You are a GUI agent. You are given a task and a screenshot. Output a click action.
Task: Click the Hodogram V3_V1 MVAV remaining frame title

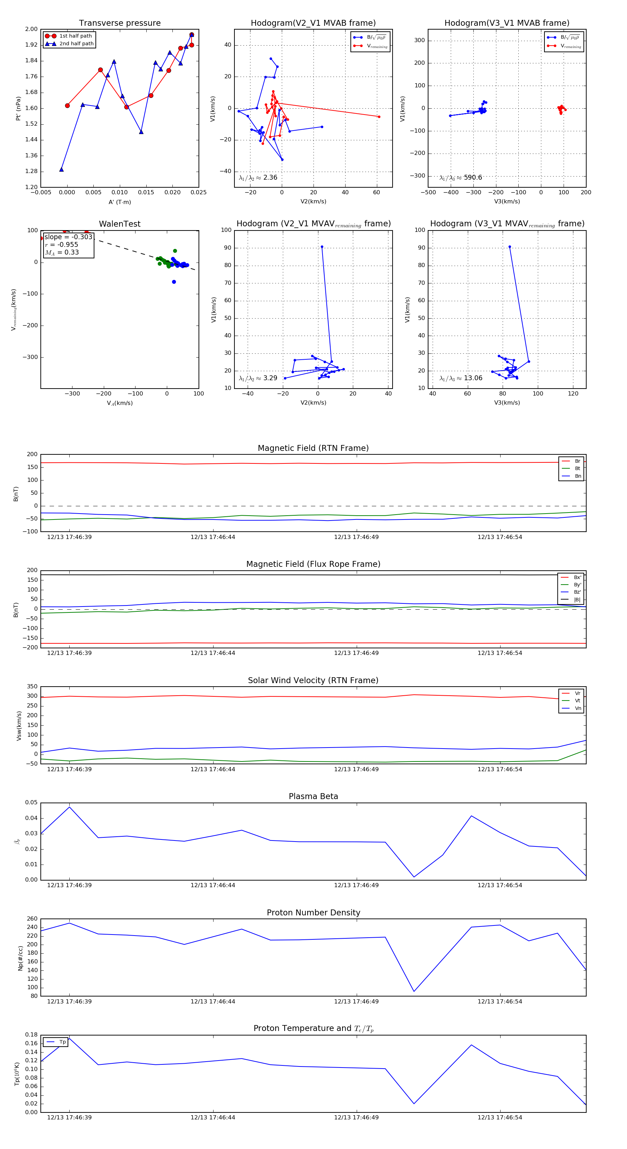(507, 224)
